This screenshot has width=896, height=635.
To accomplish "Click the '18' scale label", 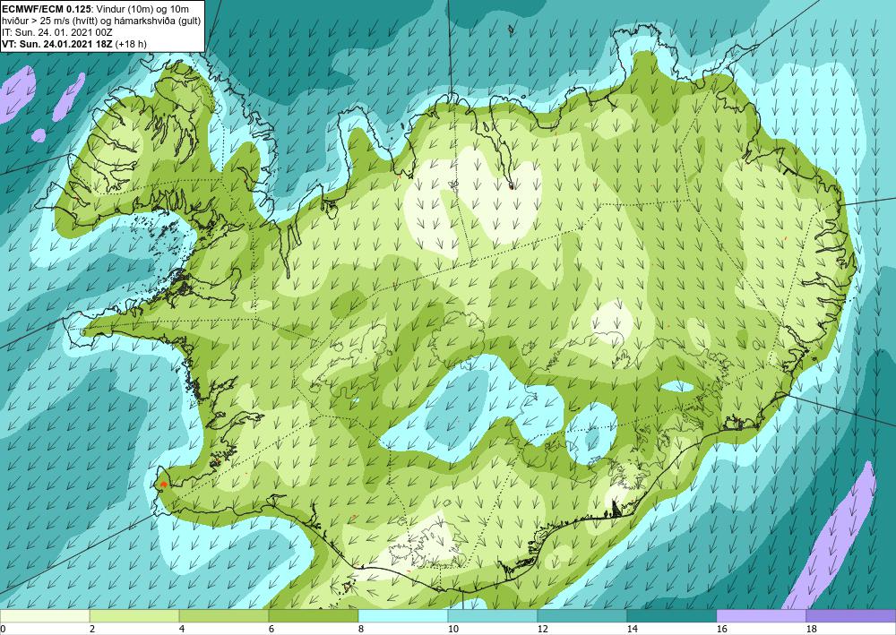I will click(812, 629).
